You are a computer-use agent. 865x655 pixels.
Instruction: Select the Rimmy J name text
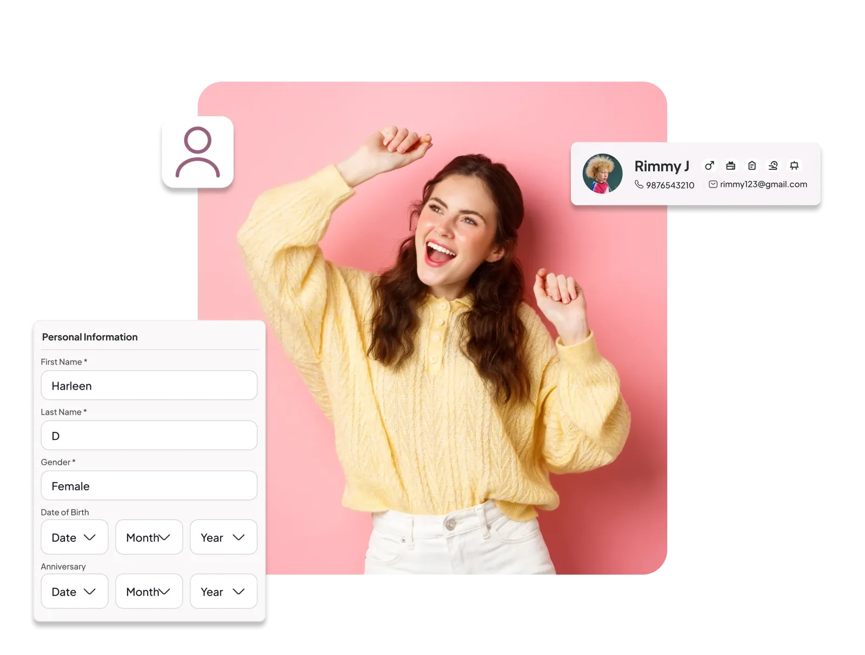click(662, 166)
